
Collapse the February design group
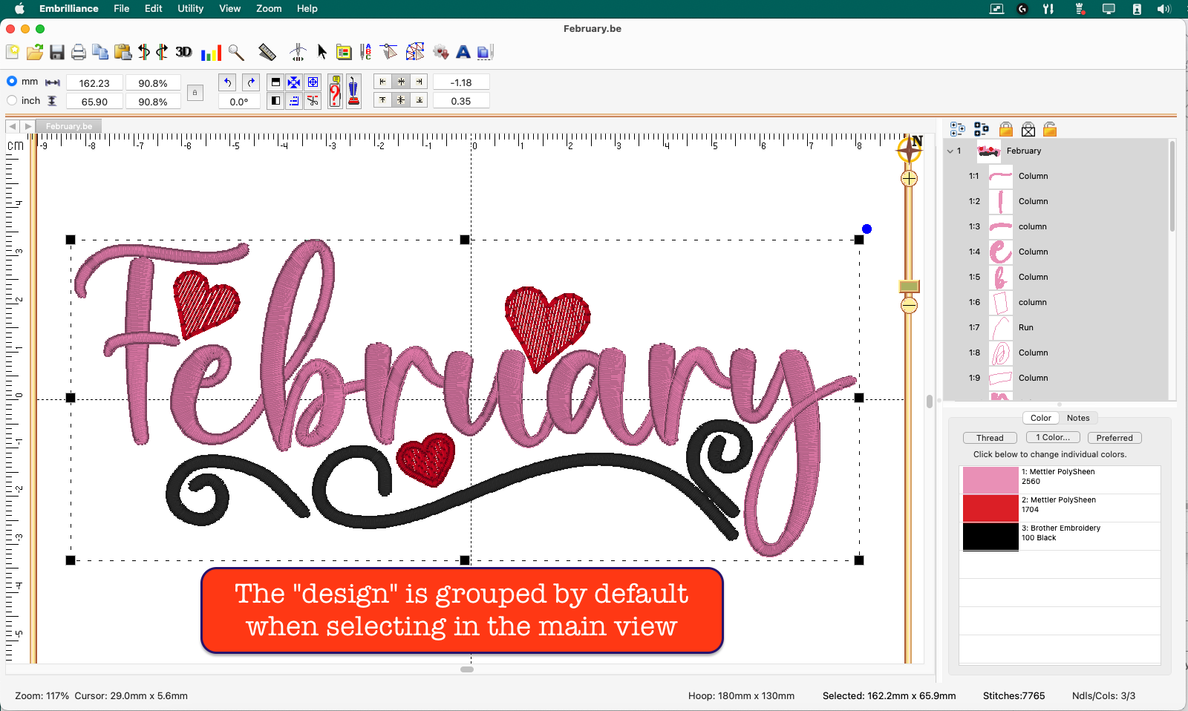[951, 151]
